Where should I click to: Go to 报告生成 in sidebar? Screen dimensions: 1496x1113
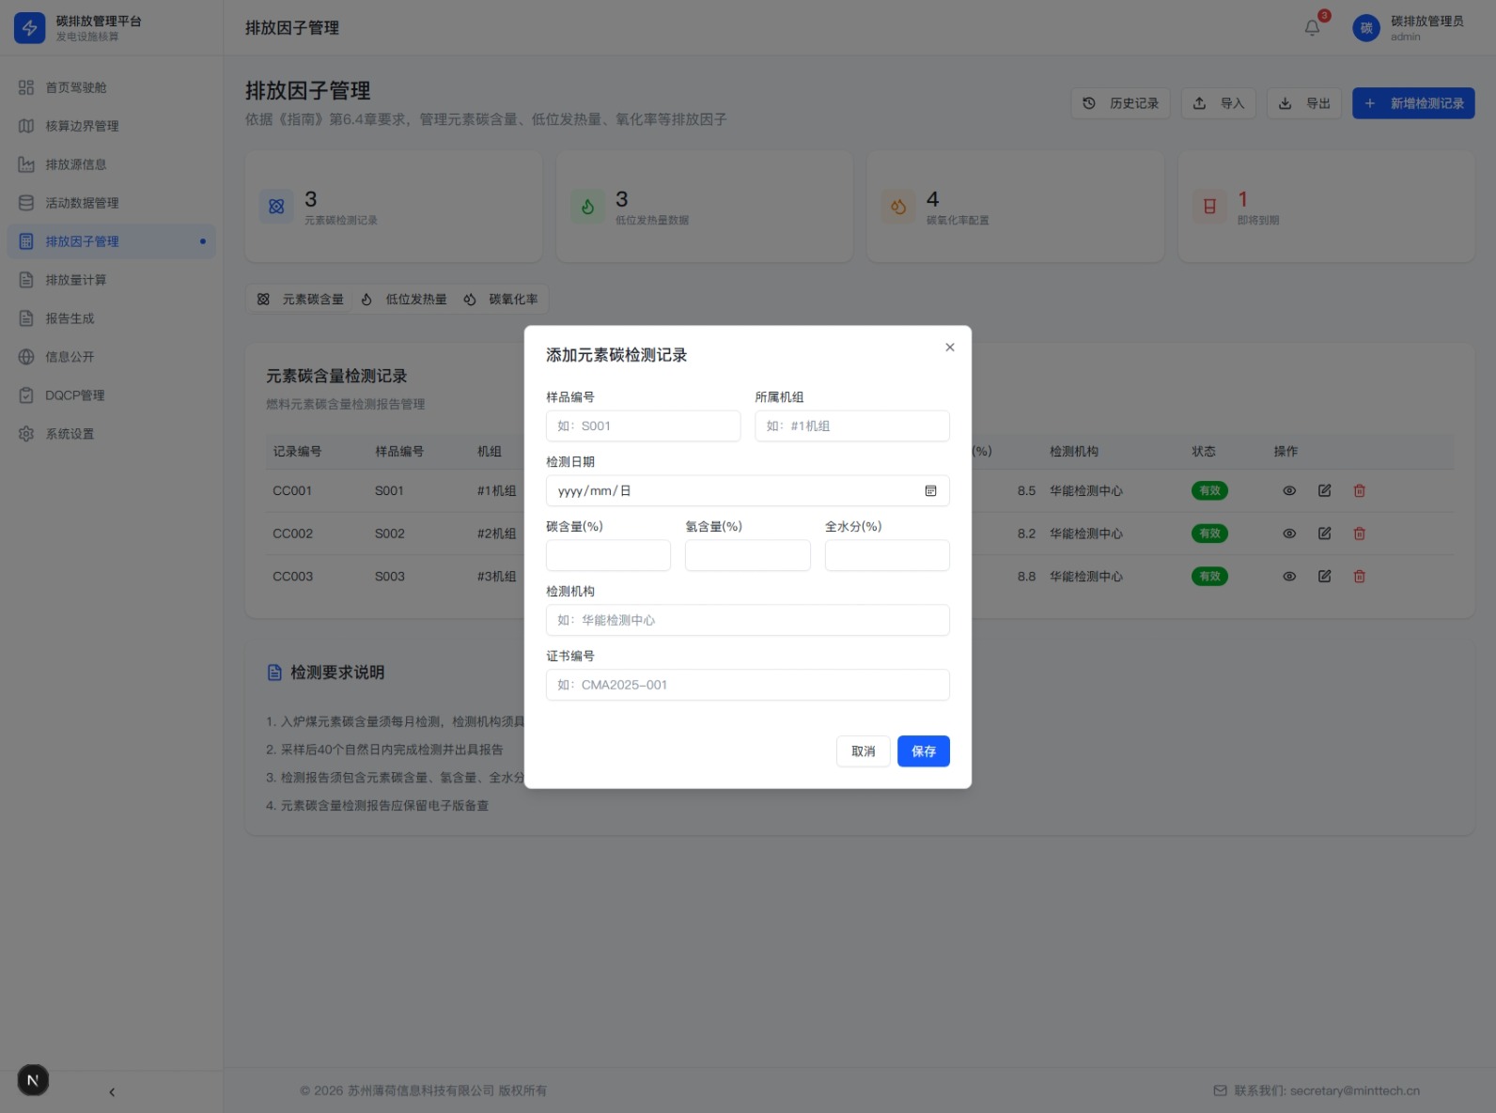point(111,318)
